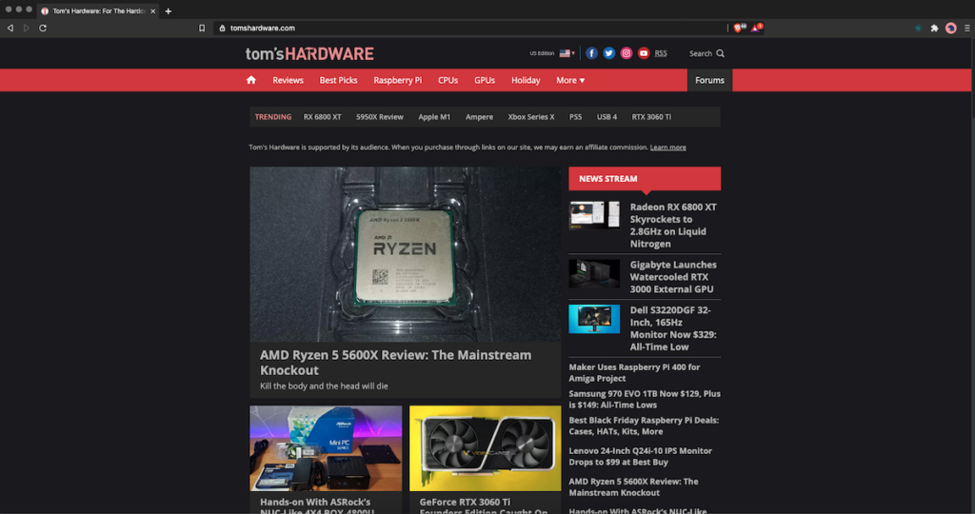975x514 pixels.
Task: Click the Learn more affiliate link
Action: 667,148
